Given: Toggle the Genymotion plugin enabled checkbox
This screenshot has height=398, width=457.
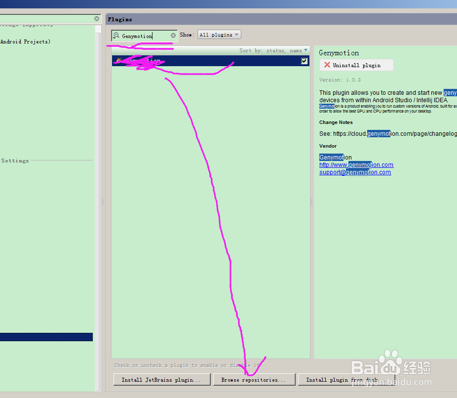Looking at the screenshot, I should 305,61.
